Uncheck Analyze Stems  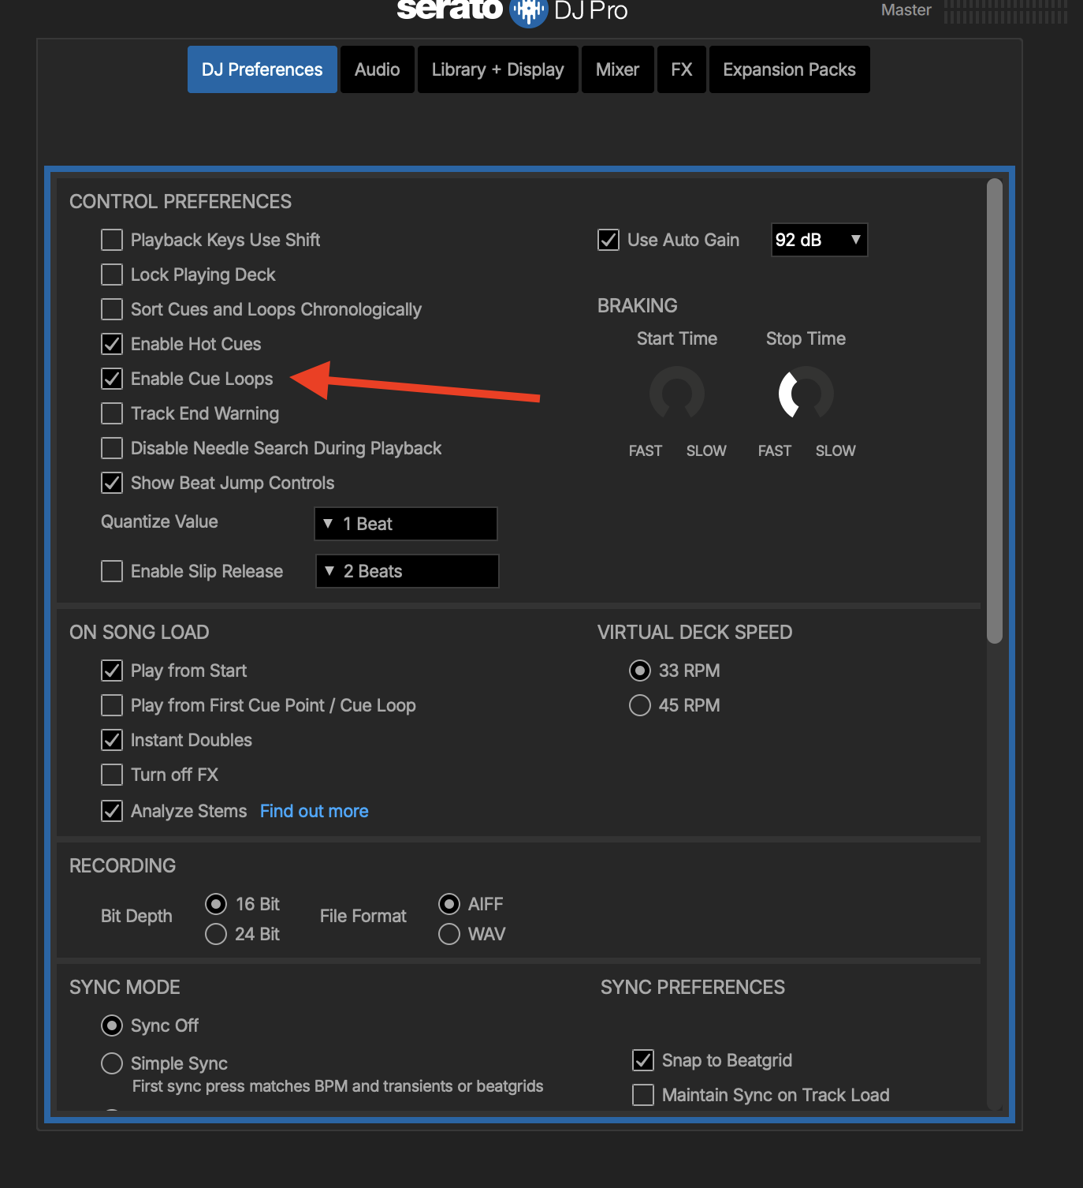(x=112, y=811)
